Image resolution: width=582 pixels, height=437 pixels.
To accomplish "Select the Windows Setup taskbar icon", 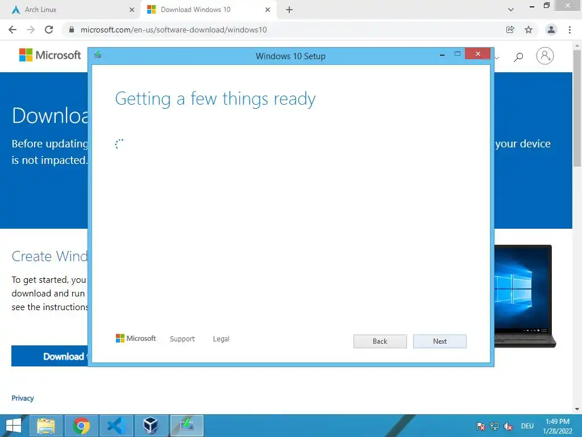I will tap(186, 426).
